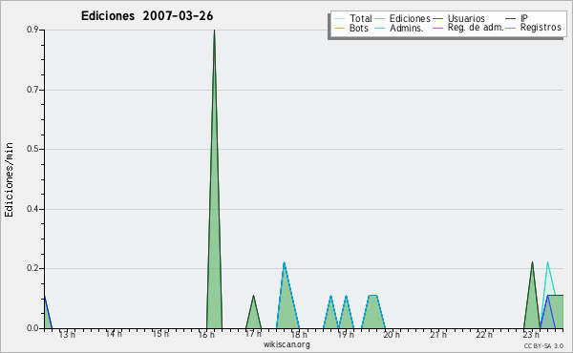The height and width of the screenshot is (353, 573).
Task: Click the small green peak at 17 h
Action: tap(253, 314)
